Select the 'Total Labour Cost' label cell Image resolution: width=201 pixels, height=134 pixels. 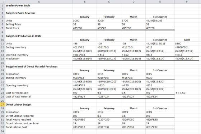pos(39,127)
